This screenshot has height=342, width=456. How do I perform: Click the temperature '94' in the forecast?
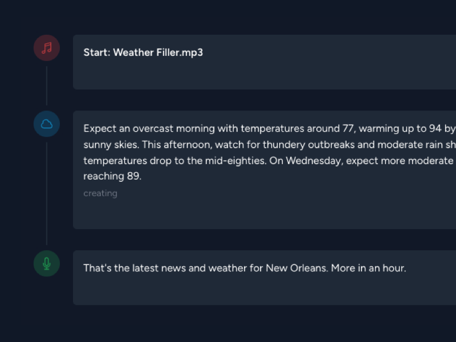[435, 129]
